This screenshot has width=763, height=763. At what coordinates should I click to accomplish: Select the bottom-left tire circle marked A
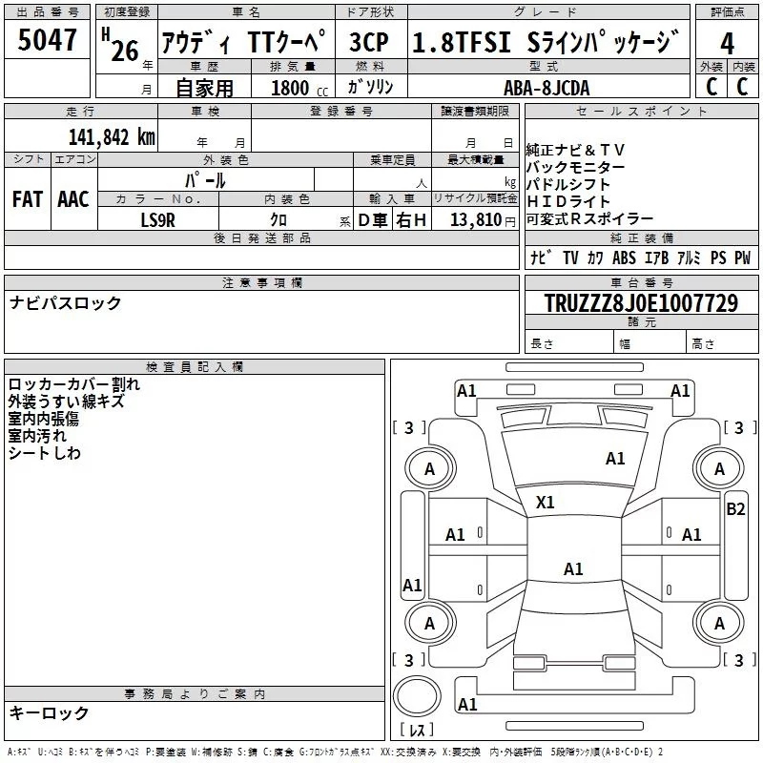coord(429,623)
